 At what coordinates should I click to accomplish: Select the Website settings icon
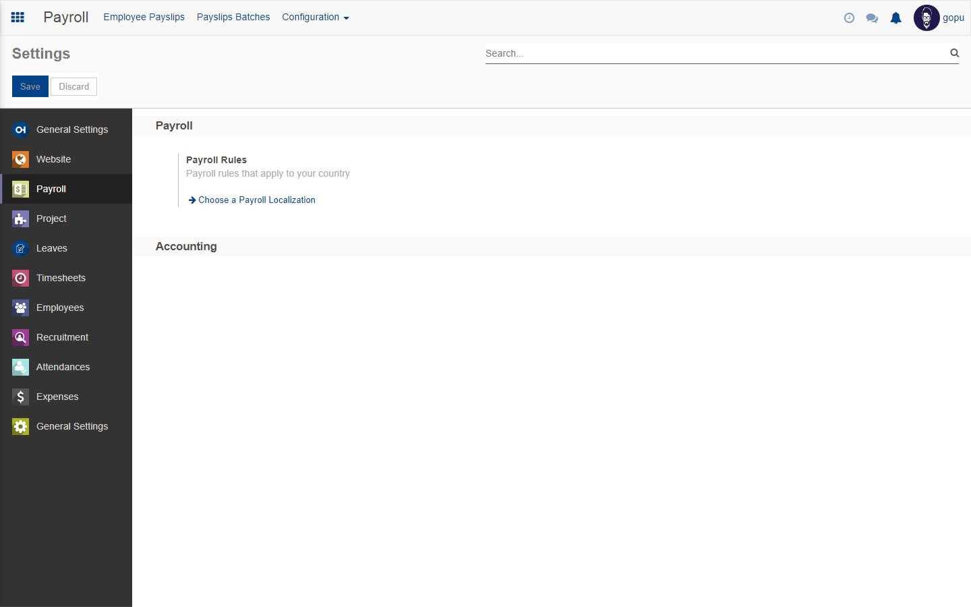pyautogui.click(x=20, y=159)
